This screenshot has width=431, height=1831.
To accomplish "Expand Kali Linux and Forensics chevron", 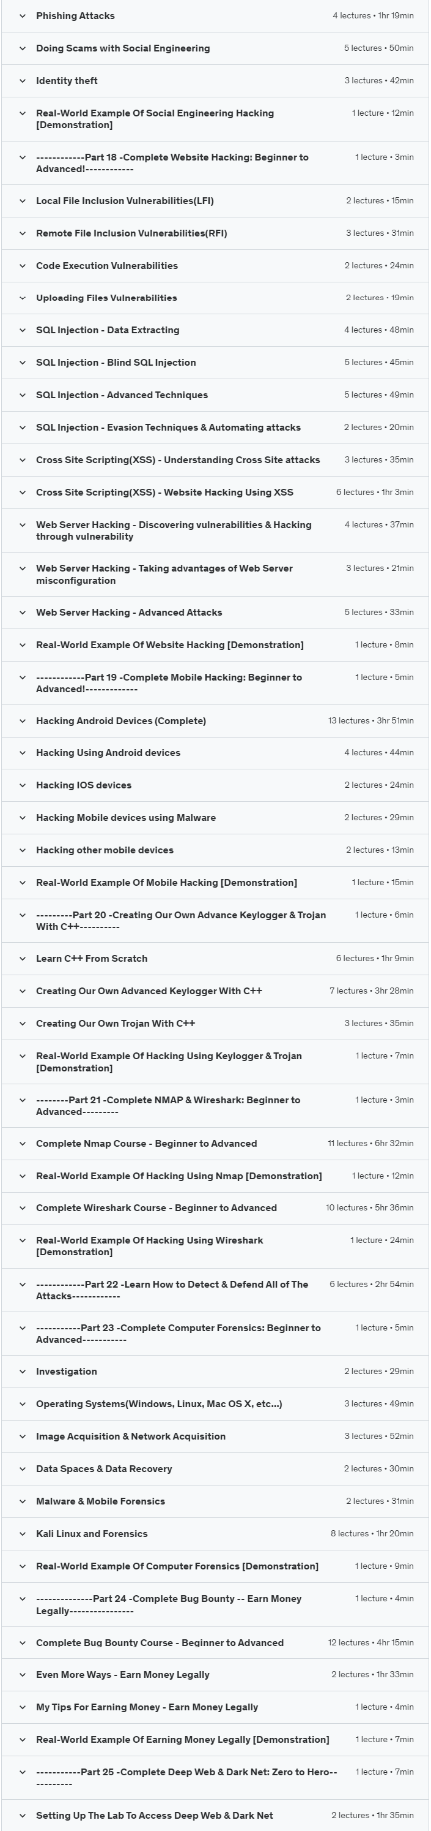I will click(x=22, y=1534).
